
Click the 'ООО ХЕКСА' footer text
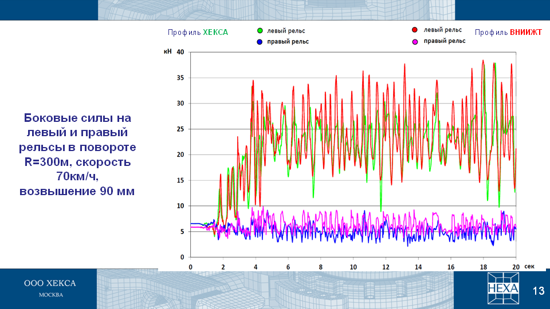[x=50, y=283]
